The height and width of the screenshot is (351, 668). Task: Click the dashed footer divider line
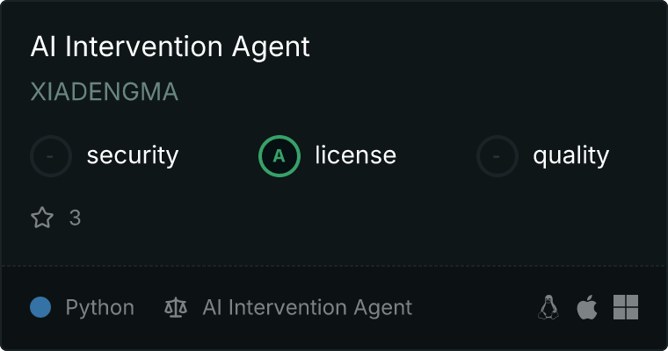click(x=334, y=265)
